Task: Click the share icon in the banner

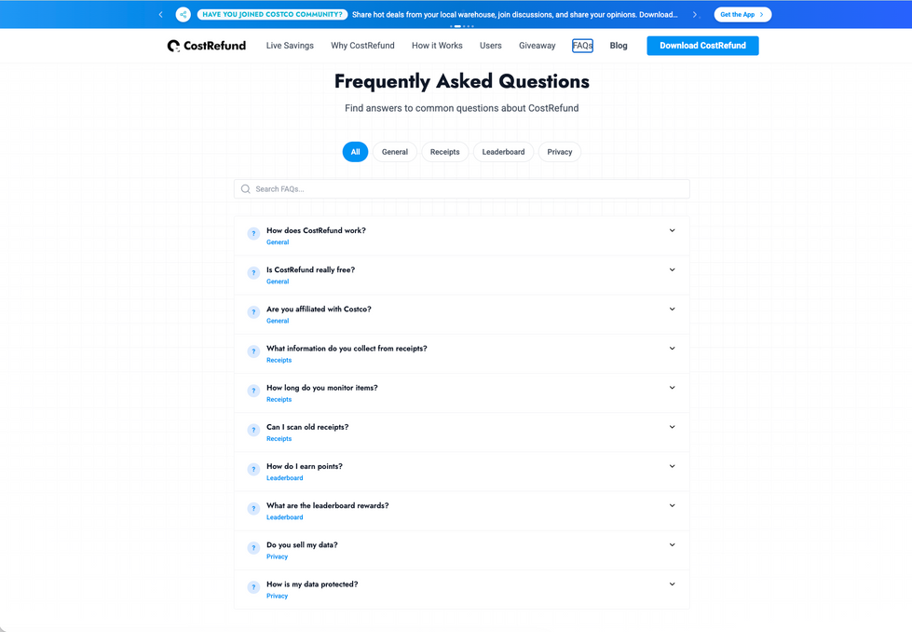Action: point(184,15)
